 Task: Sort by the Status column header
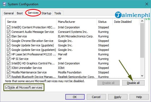pyautogui.click(x=104, y=22)
